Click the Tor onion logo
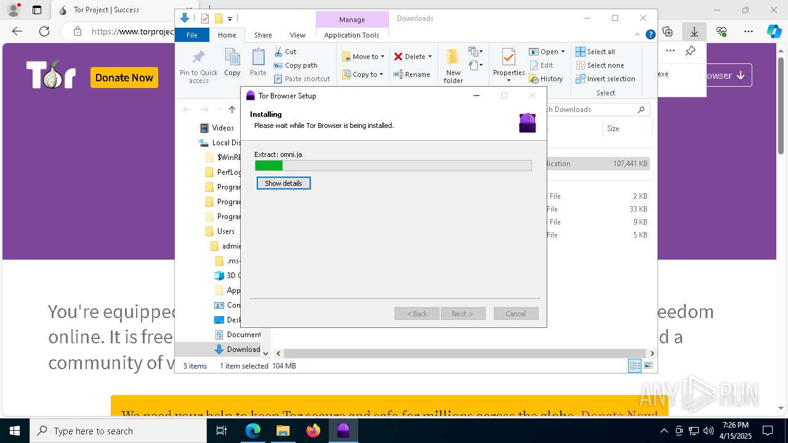Screen dimensions: 788x443 pos(51,75)
